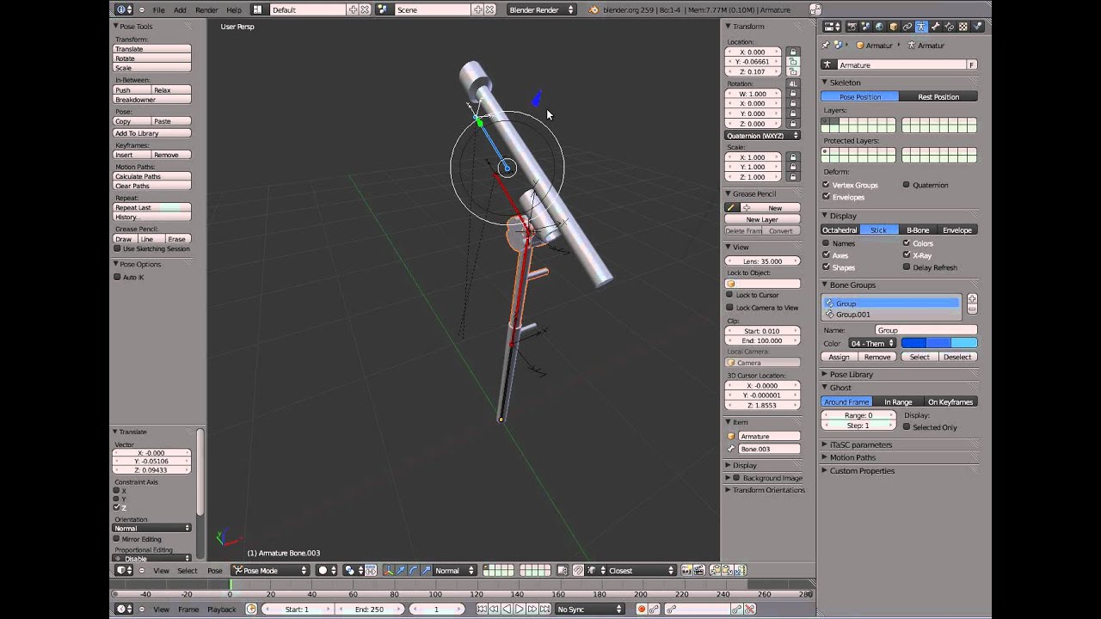Open the Blender Render engine dropdown
Screen dimensions: 1101x619
(x=541, y=9)
